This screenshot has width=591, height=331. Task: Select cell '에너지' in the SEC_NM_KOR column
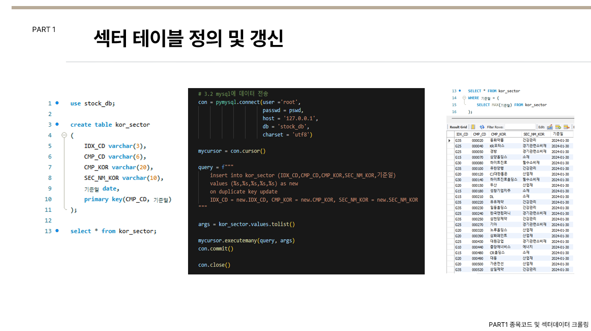pyautogui.click(x=528, y=247)
